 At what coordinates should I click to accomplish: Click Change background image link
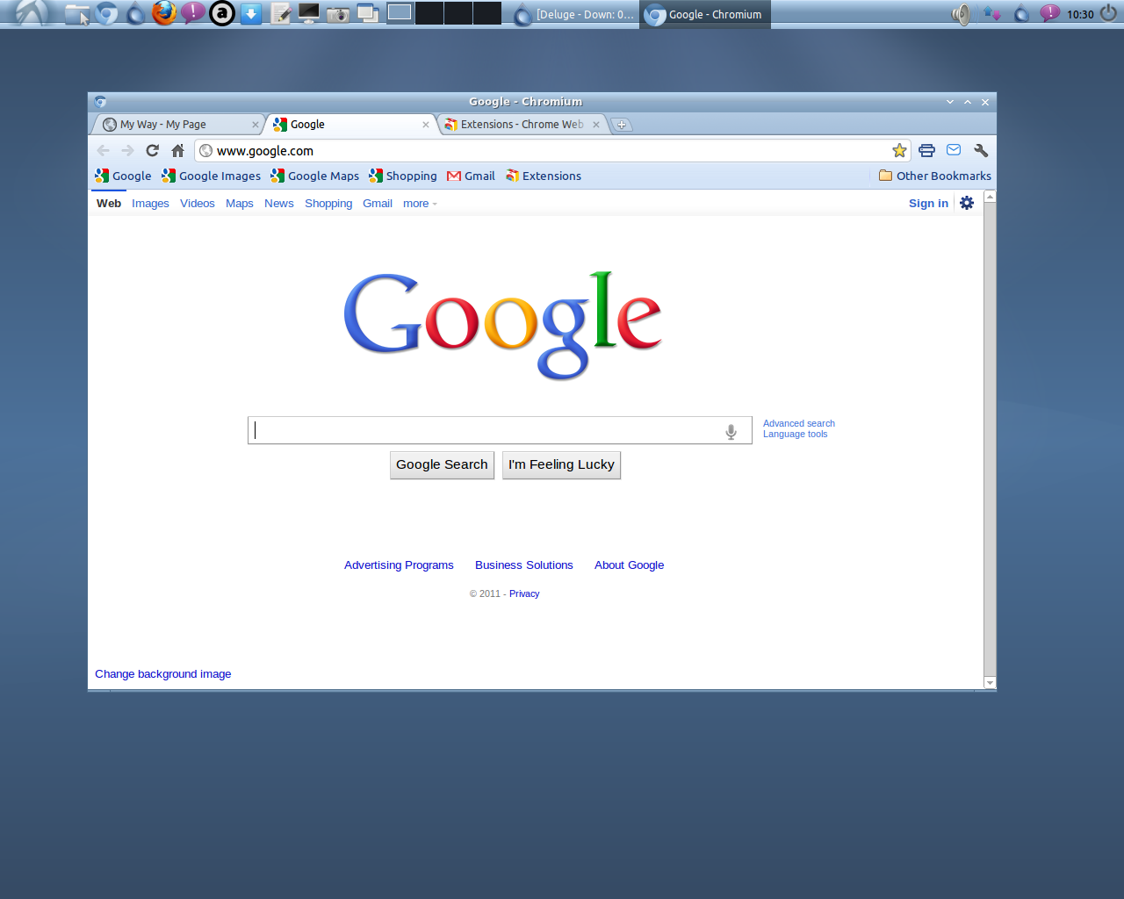(163, 674)
